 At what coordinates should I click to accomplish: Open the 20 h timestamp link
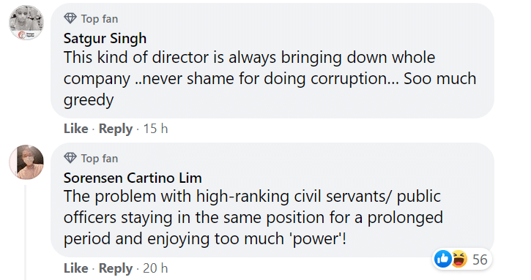point(155,268)
